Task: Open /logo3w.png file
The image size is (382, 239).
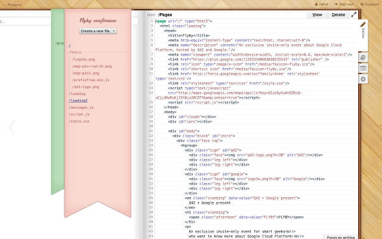Action: [84, 59]
